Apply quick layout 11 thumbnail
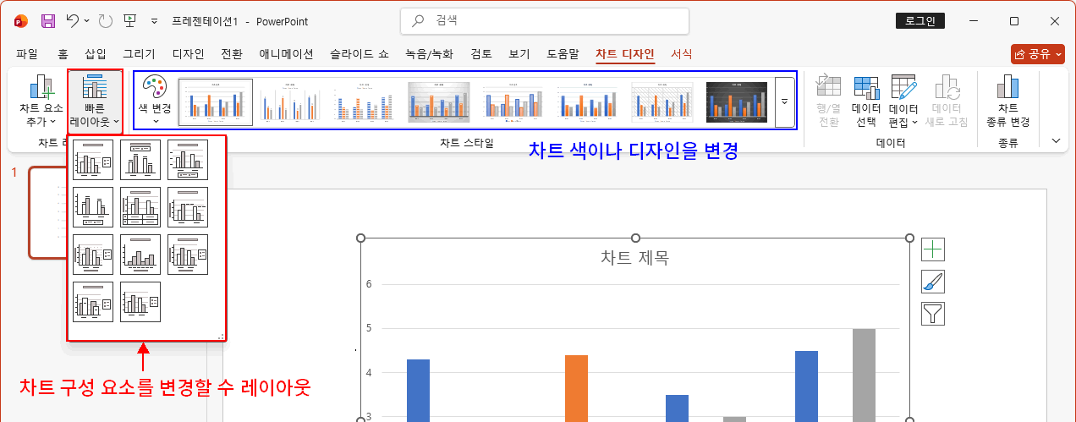1076x422 pixels. pyautogui.click(x=140, y=302)
